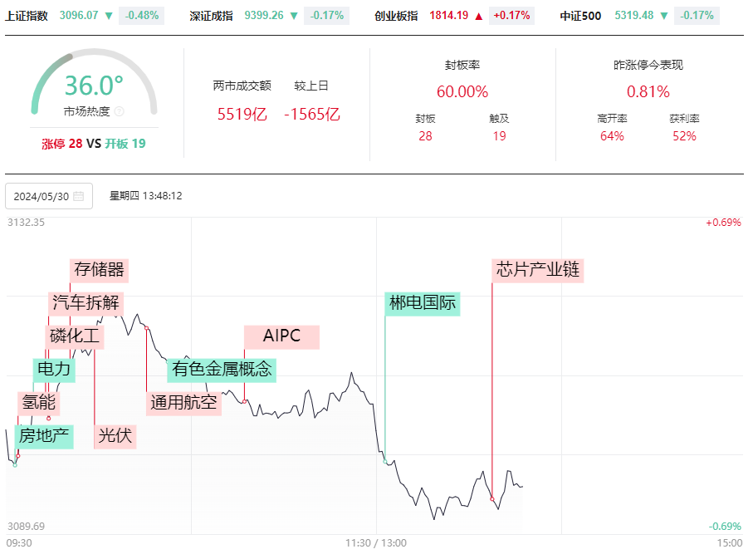The image size is (753, 559).
Task: Select the 2024/05/30 date input
Action: 49,196
